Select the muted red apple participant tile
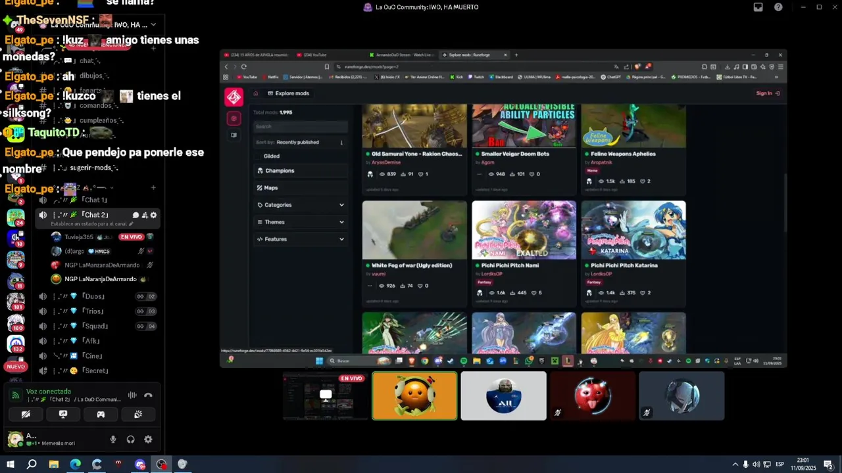This screenshot has width=842, height=473. pyautogui.click(x=593, y=396)
